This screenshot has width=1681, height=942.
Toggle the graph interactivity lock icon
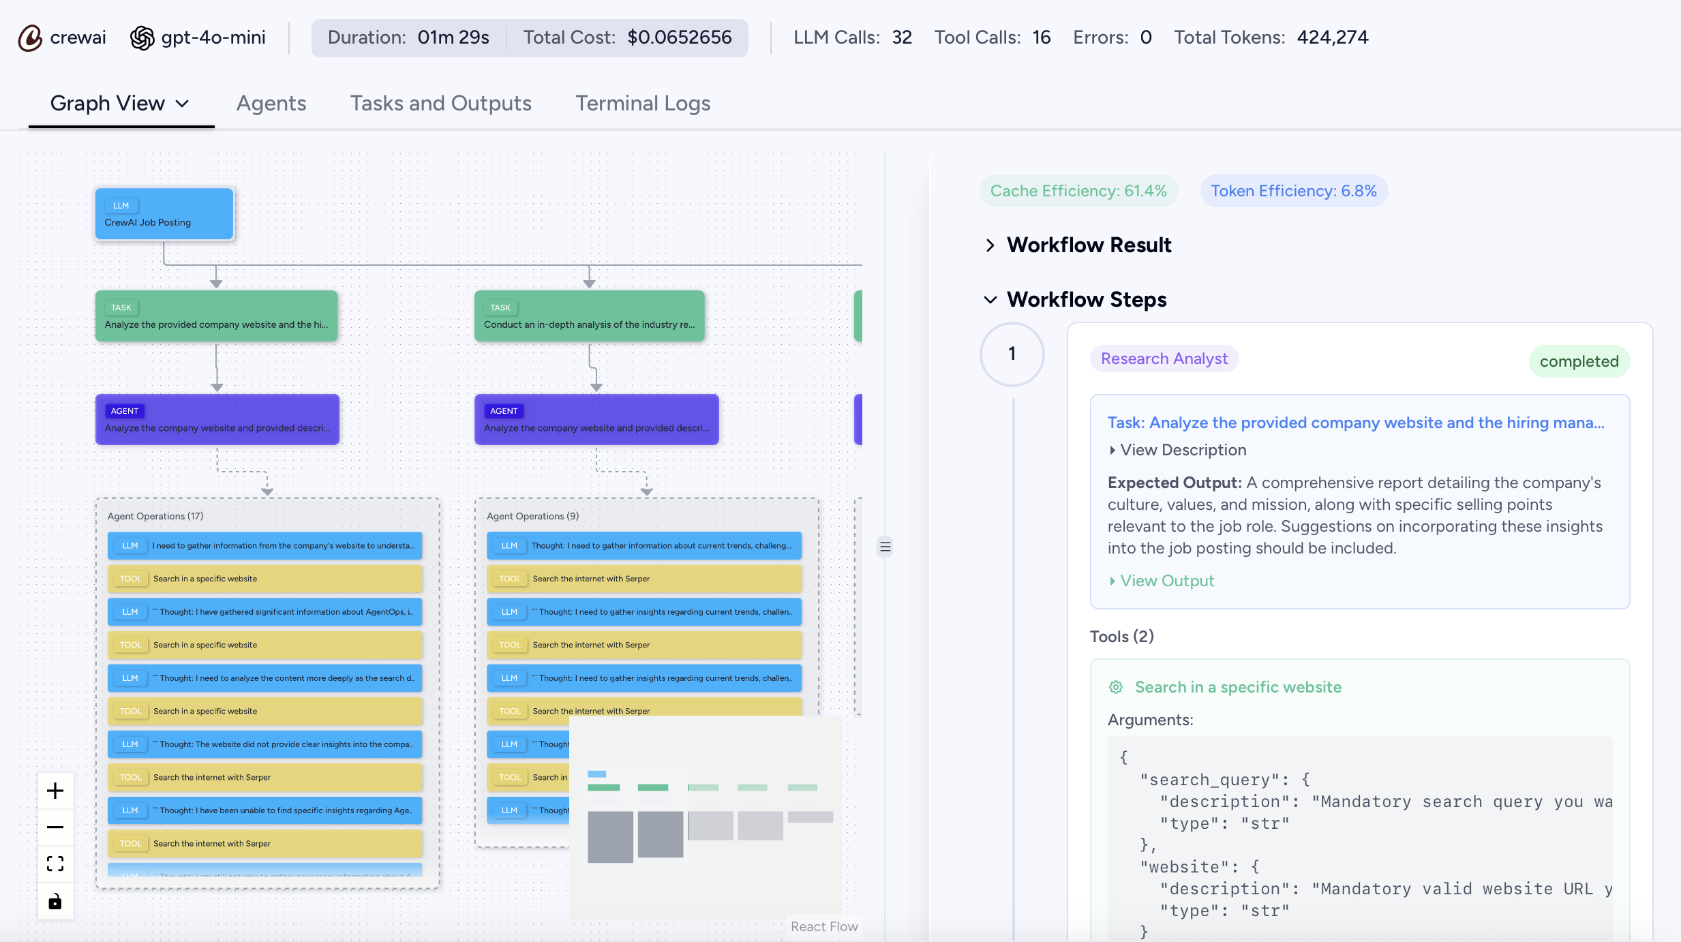click(x=55, y=901)
